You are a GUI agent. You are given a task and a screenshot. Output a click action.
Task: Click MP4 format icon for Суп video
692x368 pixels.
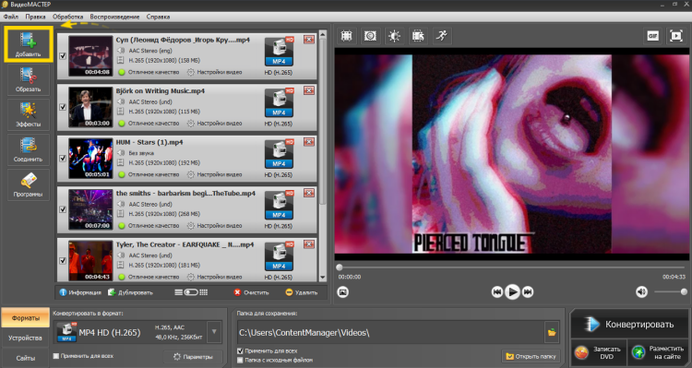279,52
